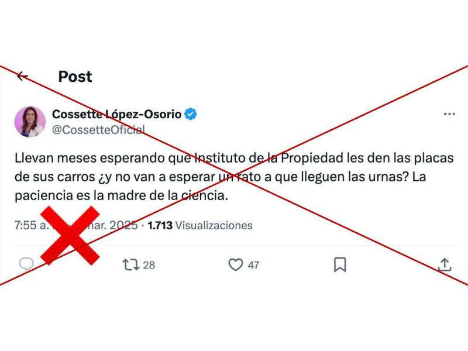Open the list of 47 likes
This screenshot has height=351, width=468.
(253, 265)
